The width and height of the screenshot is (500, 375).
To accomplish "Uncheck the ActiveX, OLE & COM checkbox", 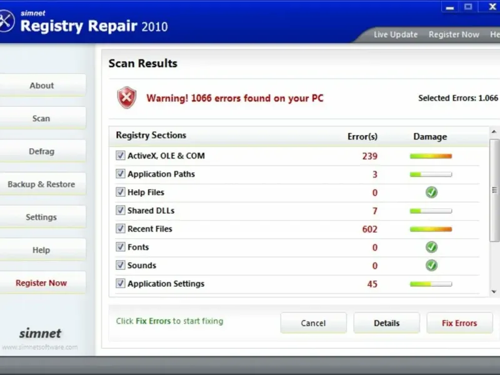I will point(120,156).
